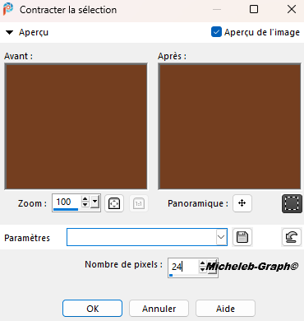
Task: Click the PaintShop Pro logo in title bar
Action: [x=8, y=9]
